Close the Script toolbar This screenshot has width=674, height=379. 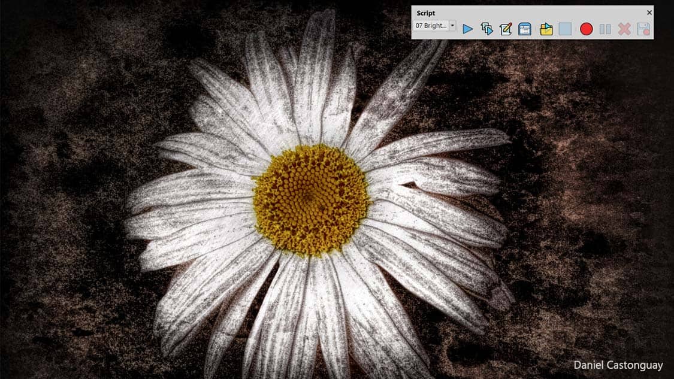tap(649, 13)
